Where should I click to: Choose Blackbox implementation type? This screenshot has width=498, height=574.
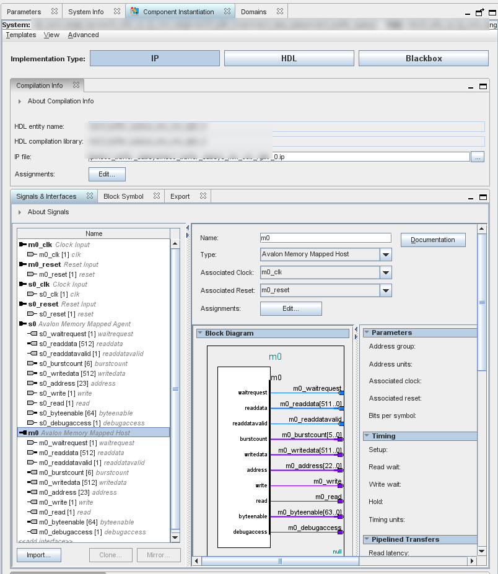(424, 58)
